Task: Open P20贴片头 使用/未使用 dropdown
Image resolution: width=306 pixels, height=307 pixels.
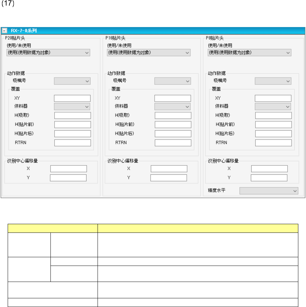Action: click(48, 53)
